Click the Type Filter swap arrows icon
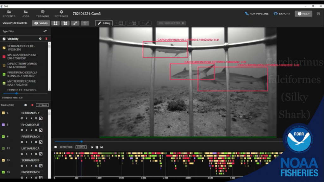 point(45,31)
